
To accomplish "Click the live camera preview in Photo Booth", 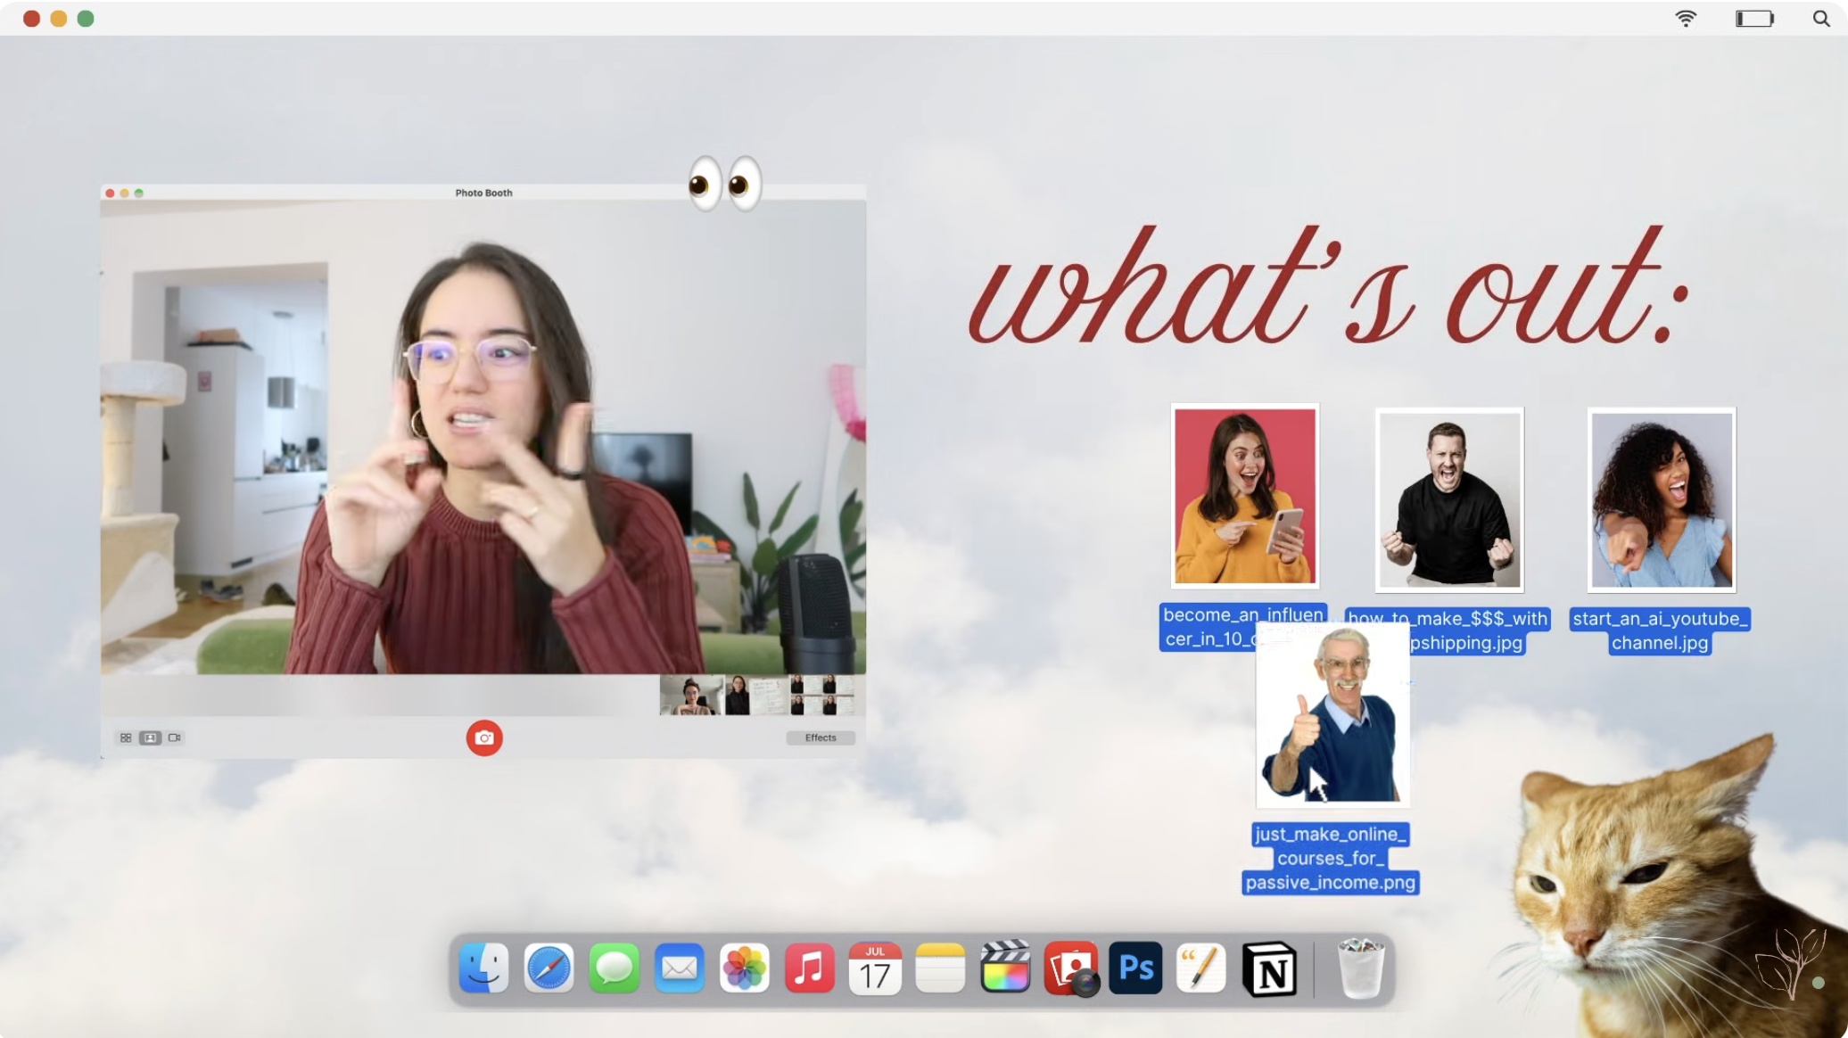I will coord(483,437).
